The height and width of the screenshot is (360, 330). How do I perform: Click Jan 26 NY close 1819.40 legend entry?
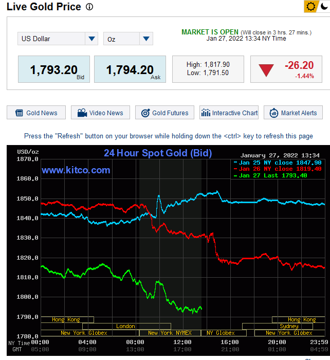pyautogui.click(x=278, y=169)
